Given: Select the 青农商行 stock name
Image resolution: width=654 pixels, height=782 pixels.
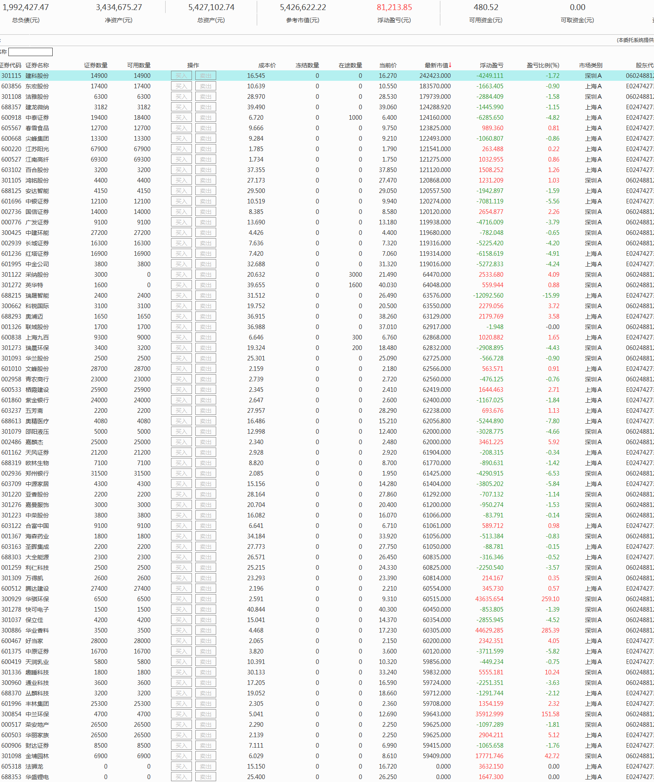Looking at the screenshot, I should [x=37, y=379].
